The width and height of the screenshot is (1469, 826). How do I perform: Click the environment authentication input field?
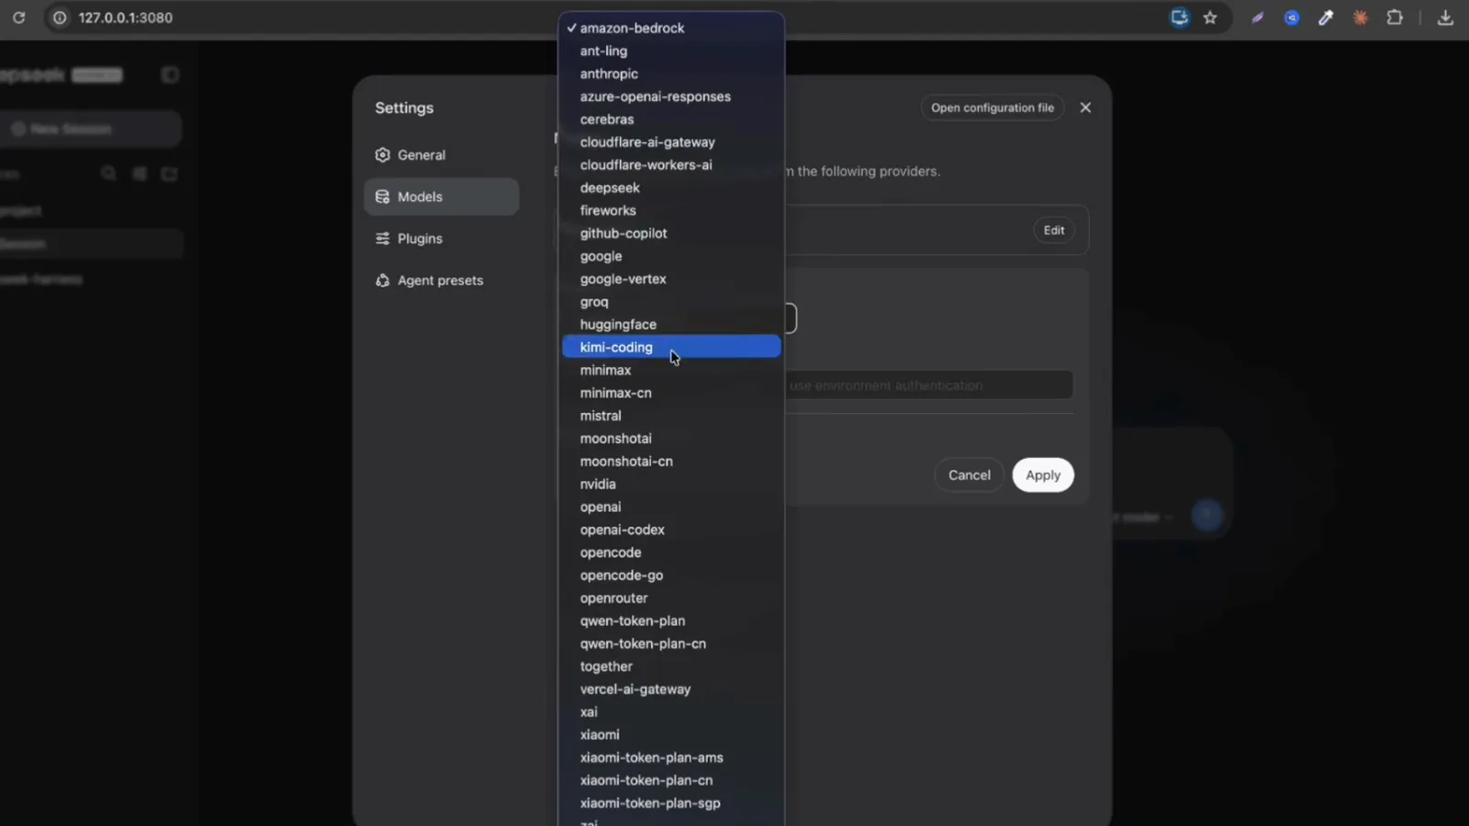(x=928, y=385)
